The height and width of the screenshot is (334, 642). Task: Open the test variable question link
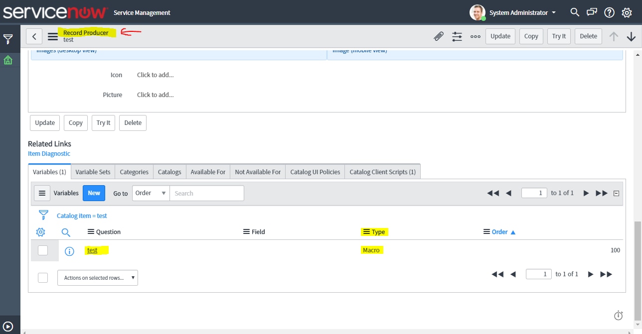coord(92,250)
